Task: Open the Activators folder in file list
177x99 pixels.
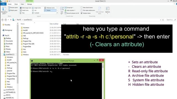Action: (26, 28)
